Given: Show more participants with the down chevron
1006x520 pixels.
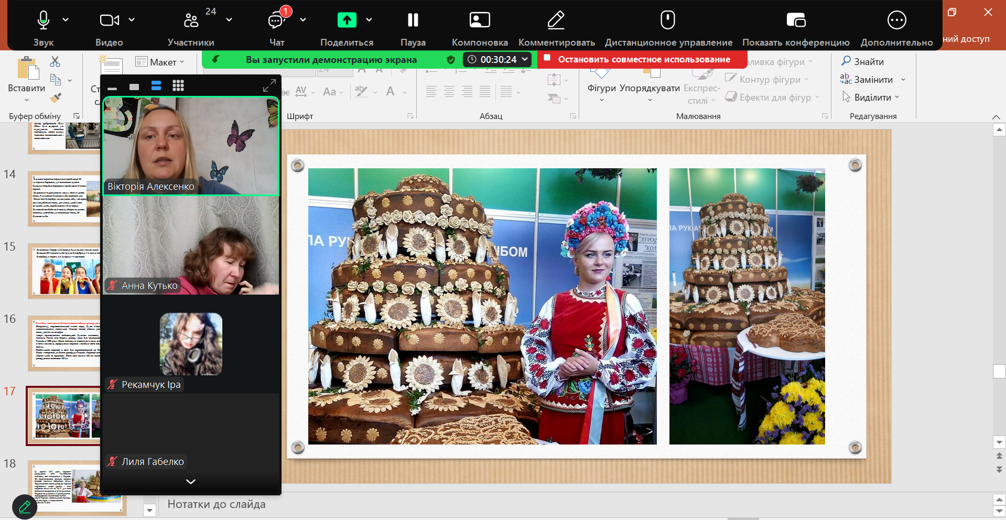Looking at the screenshot, I should 191,481.
